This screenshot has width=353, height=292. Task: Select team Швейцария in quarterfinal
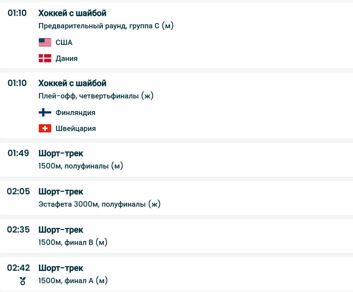pyautogui.click(x=76, y=128)
